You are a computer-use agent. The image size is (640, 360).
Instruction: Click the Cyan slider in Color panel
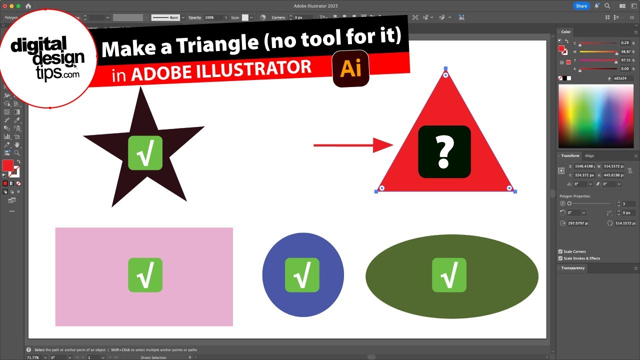pyautogui.click(x=598, y=43)
